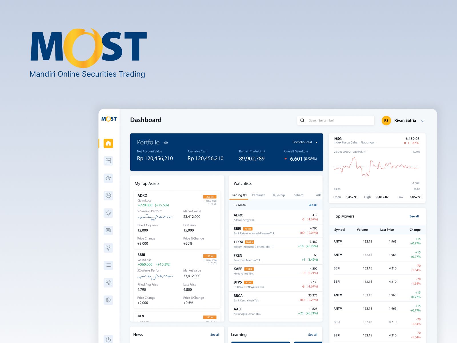Click the Search for symbol field
Image resolution: width=457 pixels, height=343 pixels.
tap(336, 120)
